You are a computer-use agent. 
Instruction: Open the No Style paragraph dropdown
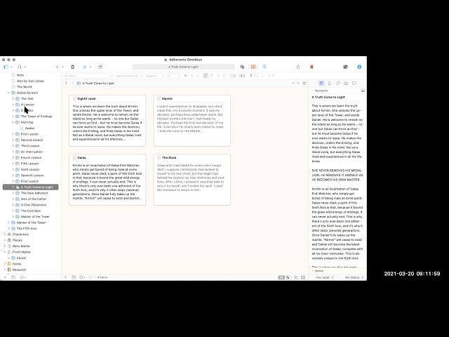[x=88, y=76]
